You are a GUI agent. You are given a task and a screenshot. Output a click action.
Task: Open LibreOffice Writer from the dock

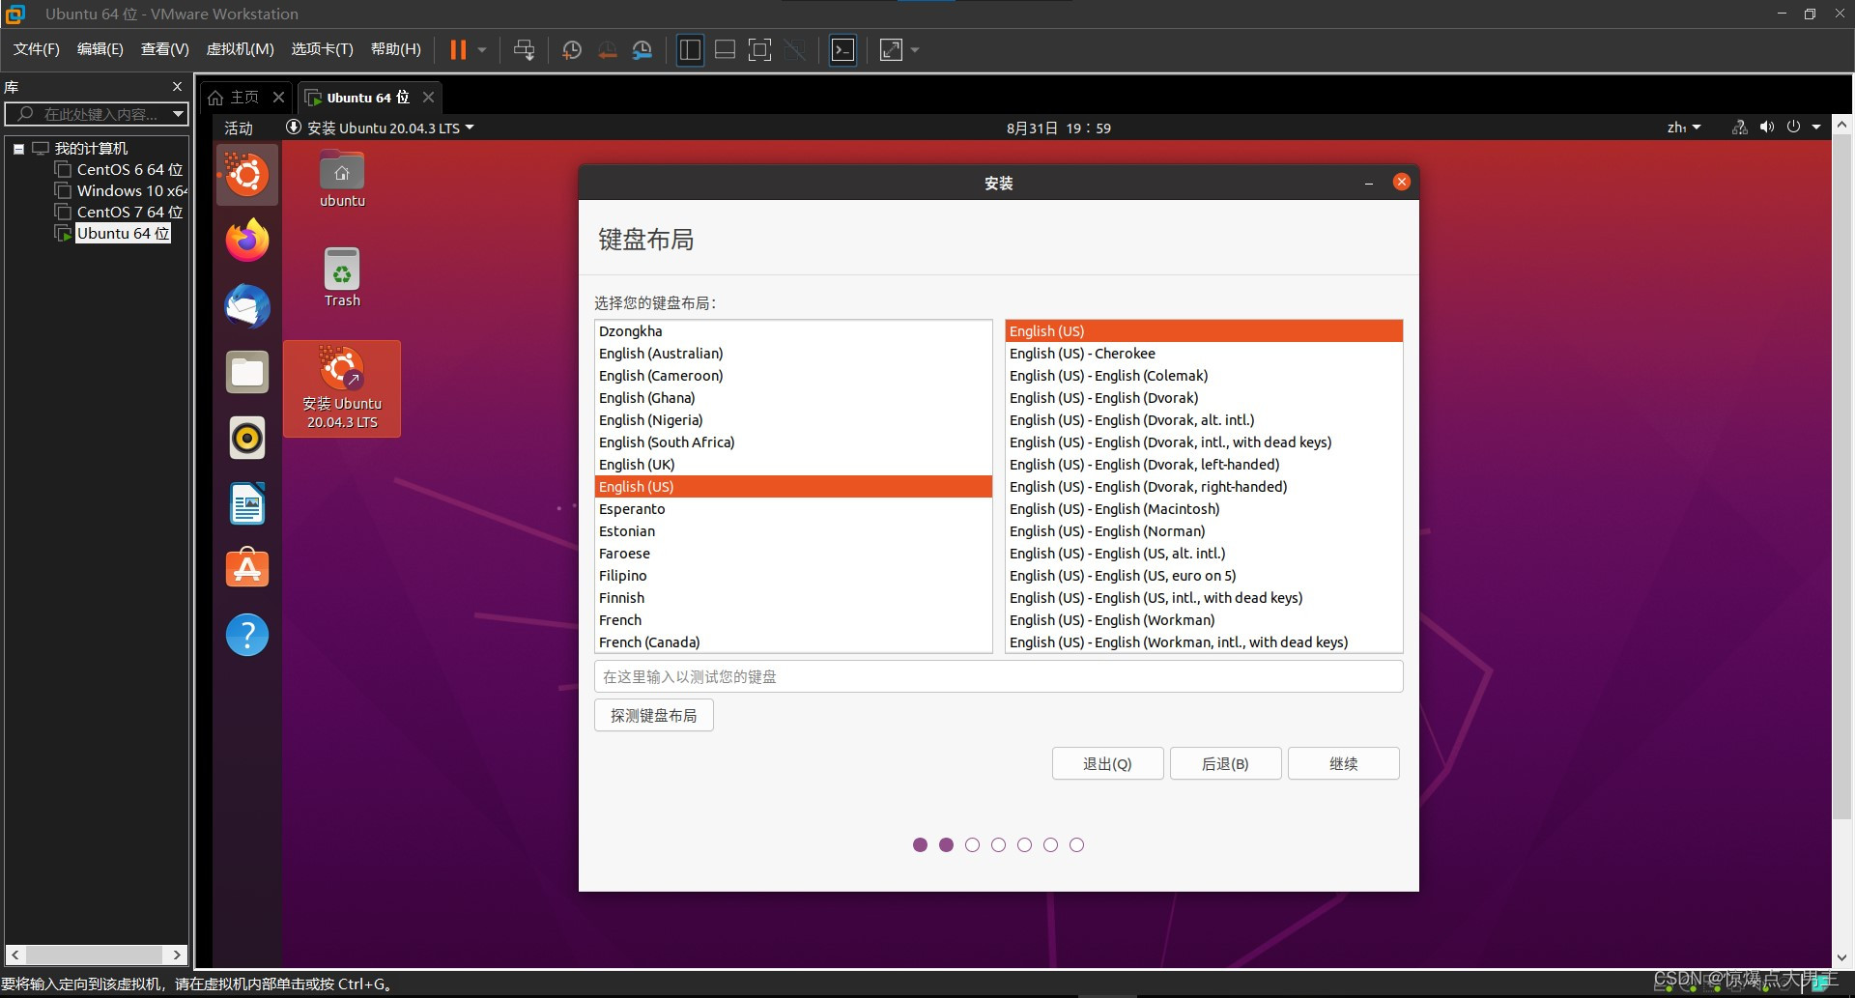tap(247, 503)
